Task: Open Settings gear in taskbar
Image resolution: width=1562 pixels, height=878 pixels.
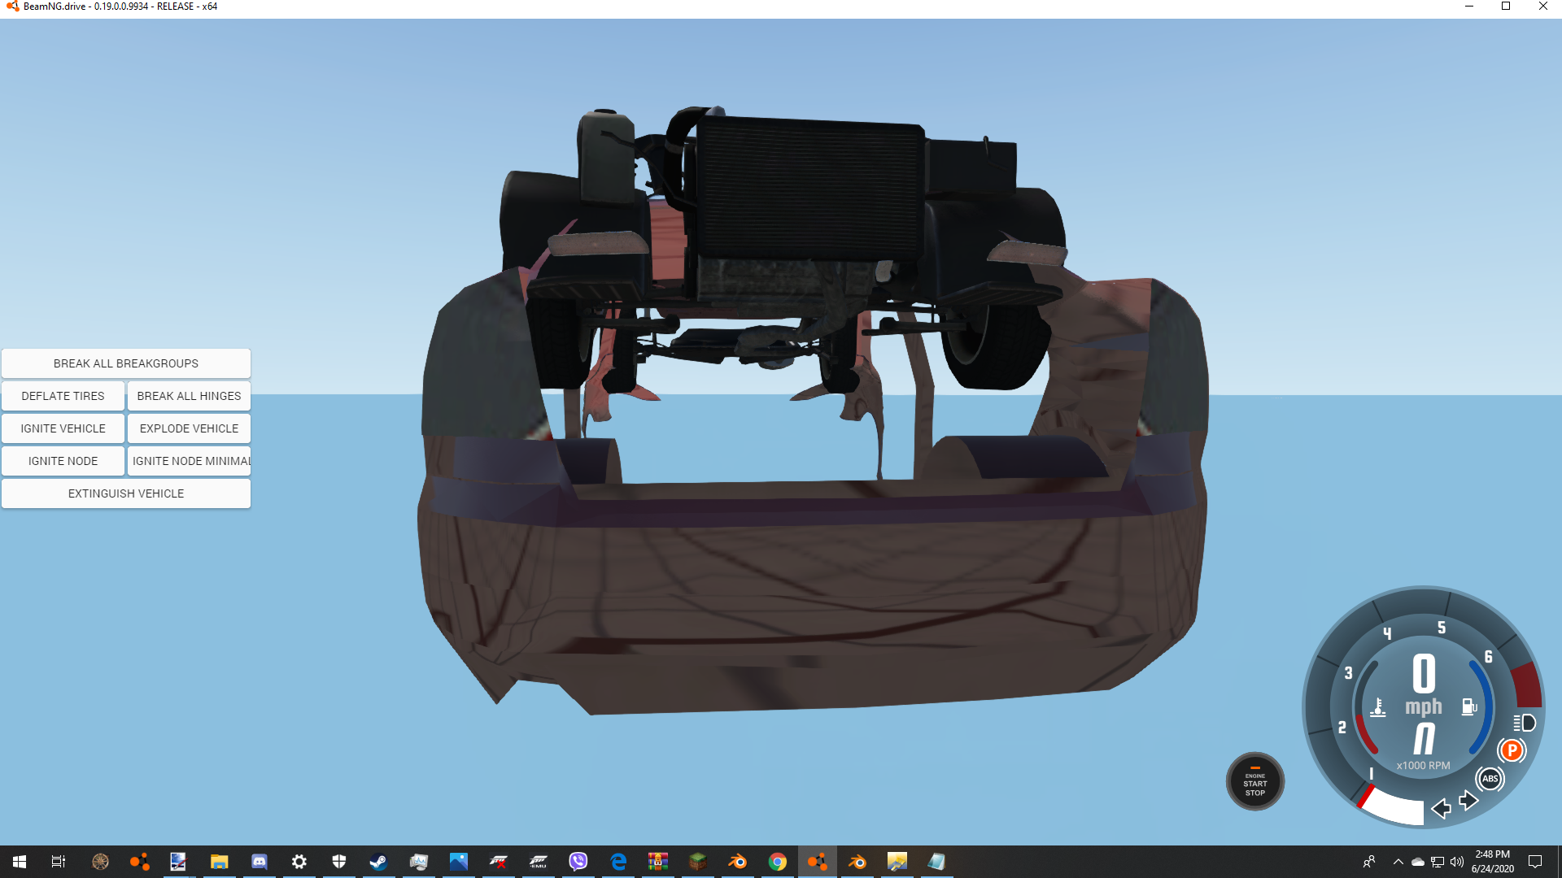Action: coord(299,862)
